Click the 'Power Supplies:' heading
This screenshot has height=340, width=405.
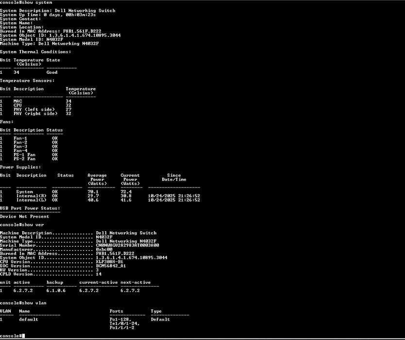[x=20, y=167]
